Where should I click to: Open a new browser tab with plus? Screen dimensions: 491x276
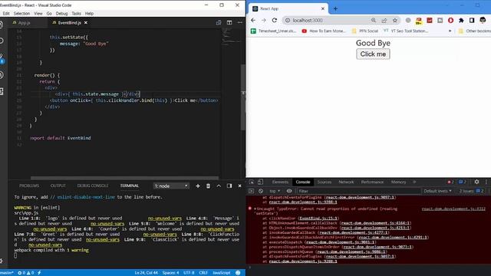tap(335, 8)
